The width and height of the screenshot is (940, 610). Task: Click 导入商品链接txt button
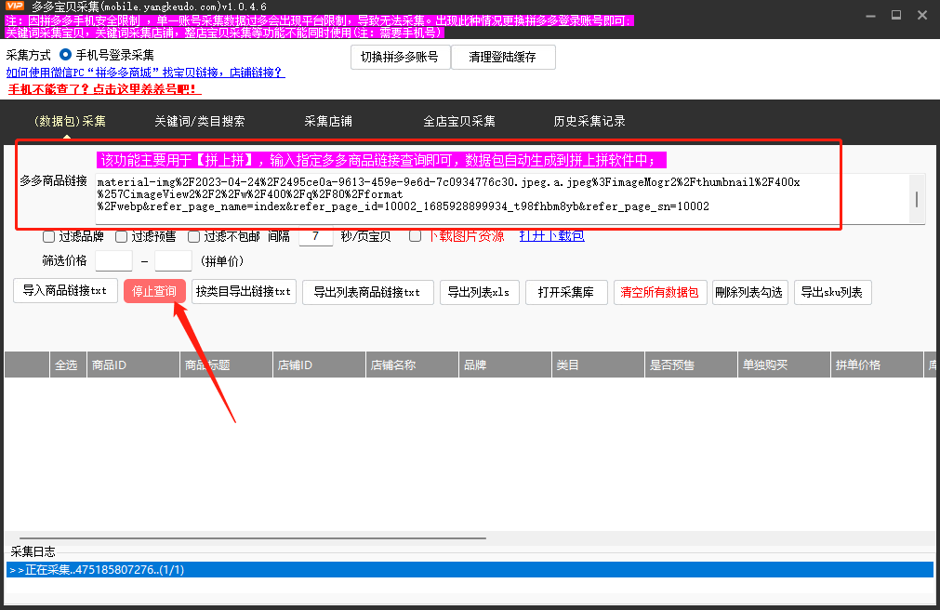click(x=65, y=291)
